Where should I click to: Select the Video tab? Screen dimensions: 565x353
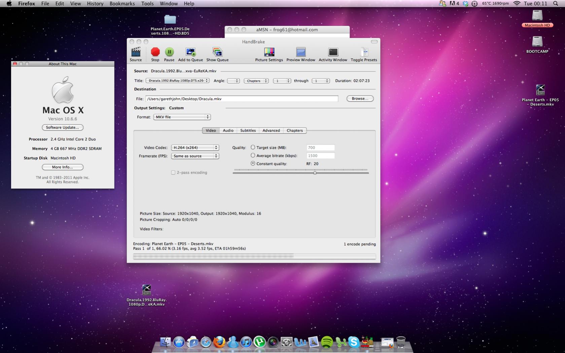pyautogui.click(x=211, y=131)
